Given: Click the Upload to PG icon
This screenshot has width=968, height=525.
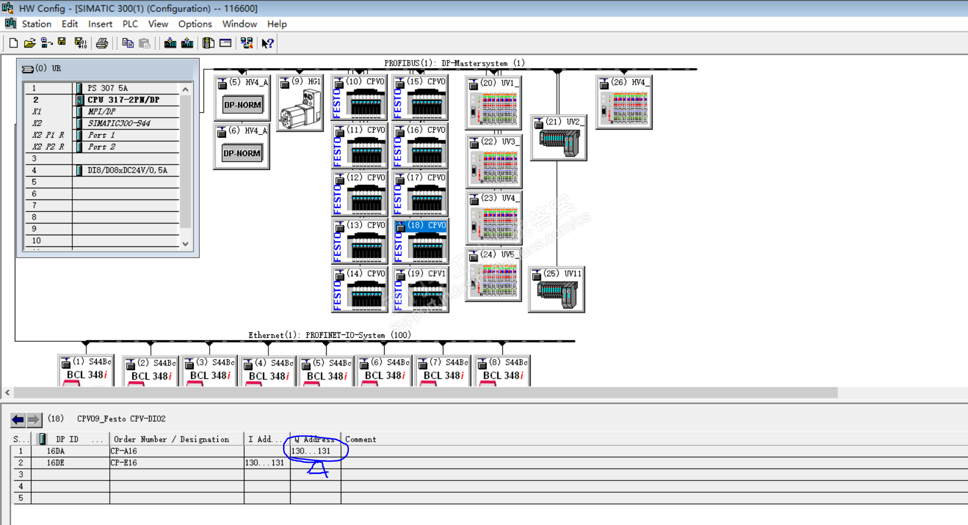Looking at the screenshot, I should (x=187, y=43).
